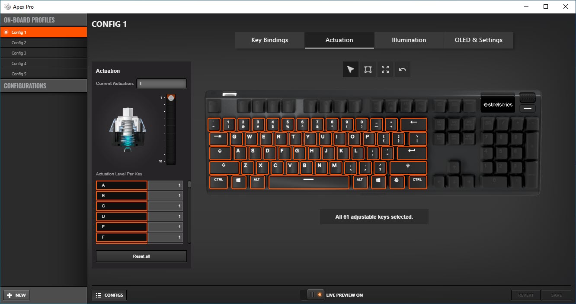576x304 pixels.
Task: Click the Configurations section header
Action: point(44,86)
